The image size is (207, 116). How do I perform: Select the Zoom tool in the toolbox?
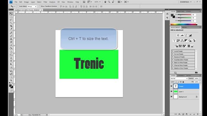[11, 80]
